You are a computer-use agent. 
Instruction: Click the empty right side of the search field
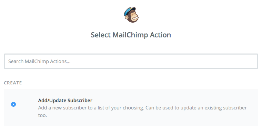point(200,61)
